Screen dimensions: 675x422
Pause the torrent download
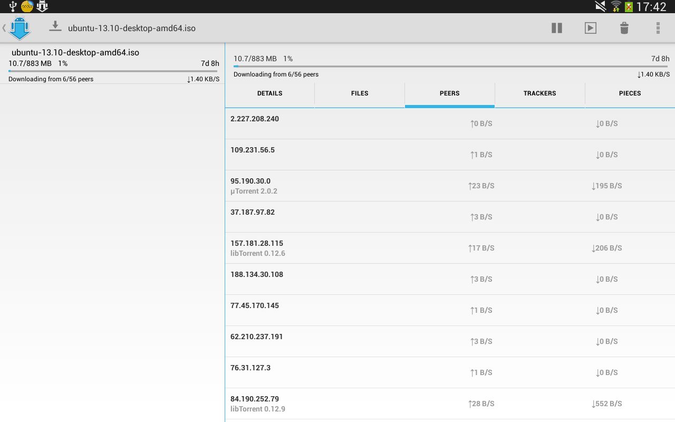557,28
